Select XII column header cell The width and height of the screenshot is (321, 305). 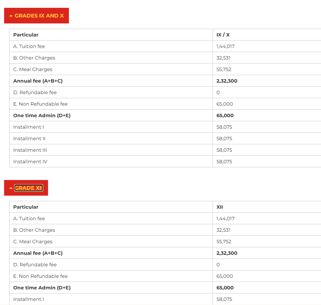[219, 207]
